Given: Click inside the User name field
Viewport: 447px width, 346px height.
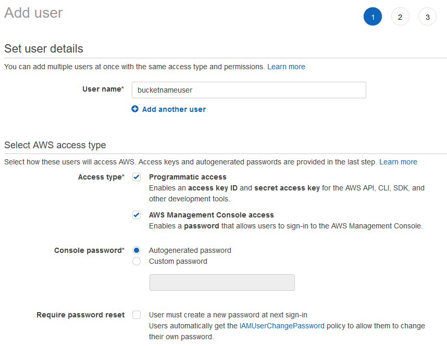Looking at the screenshot, I should (x=249, y=90).
